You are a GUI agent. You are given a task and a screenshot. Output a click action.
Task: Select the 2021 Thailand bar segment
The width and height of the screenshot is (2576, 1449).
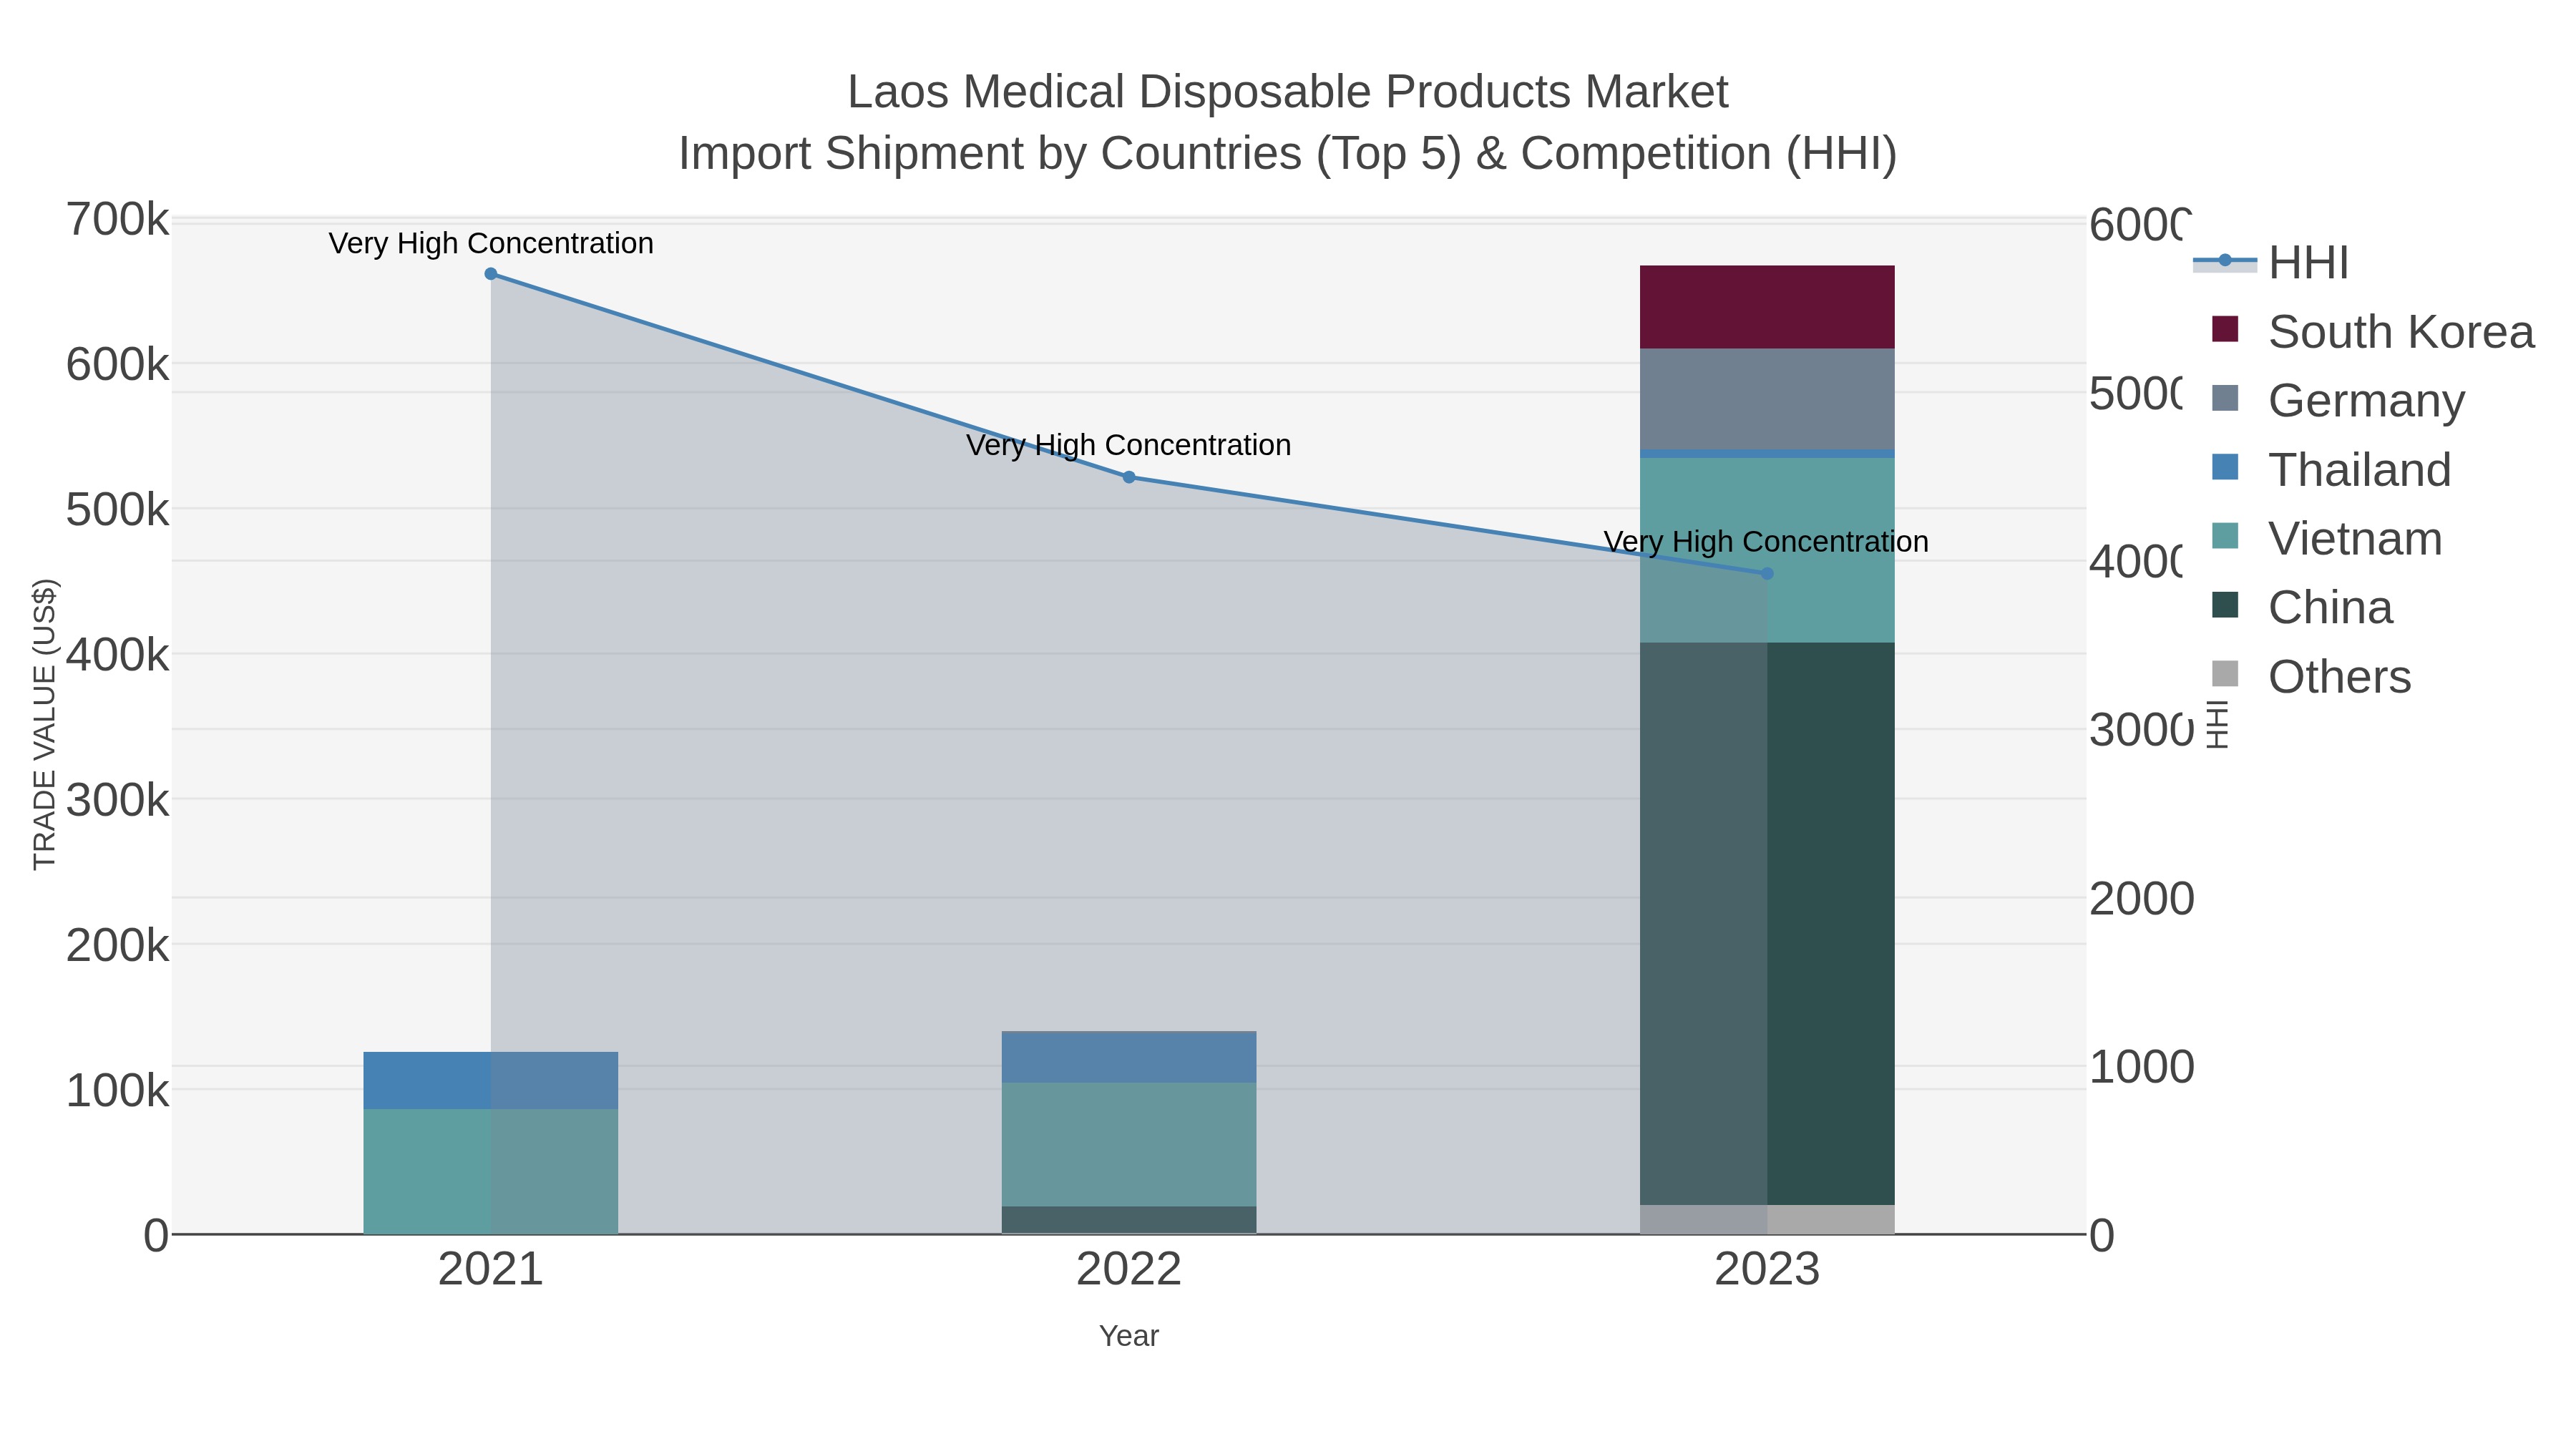click(491, 1080)
